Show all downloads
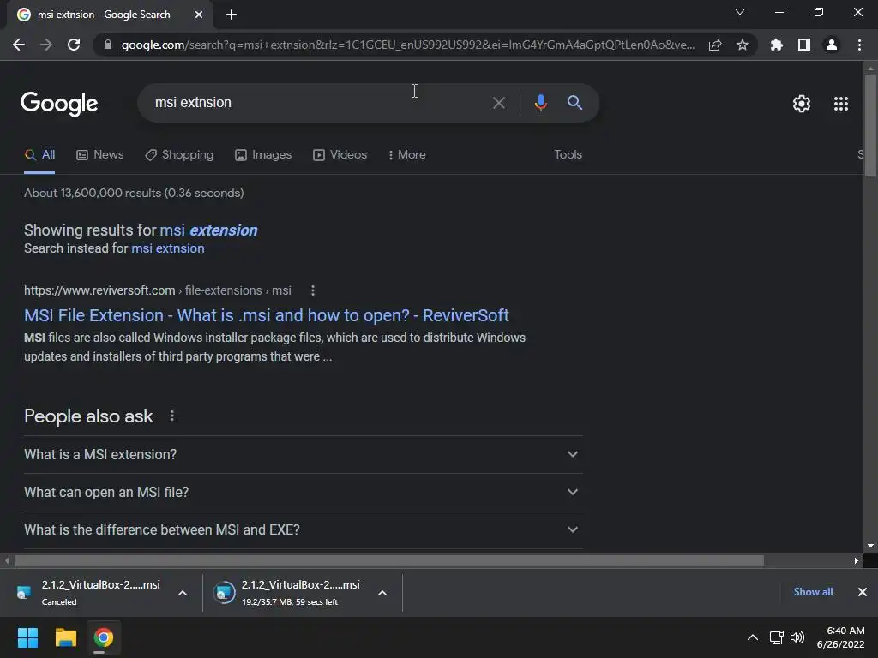Viewport: 878px width, 658px height. pyautogui.click(x=813, y=592)
